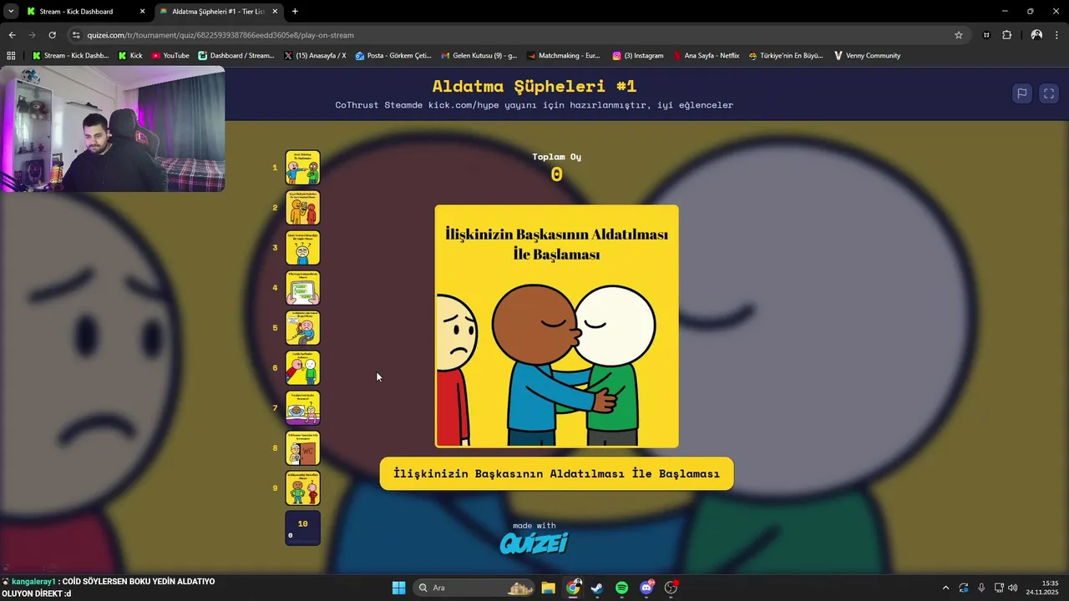This screenshot has width=1069, height=601.
Task: Open a new browser tab
Action: click(x=295, y=12)
